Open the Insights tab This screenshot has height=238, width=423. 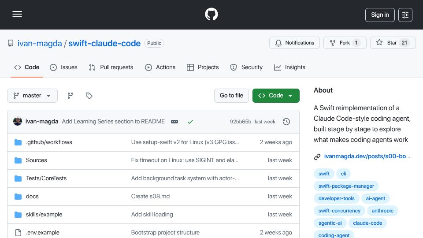pos(290,67)
